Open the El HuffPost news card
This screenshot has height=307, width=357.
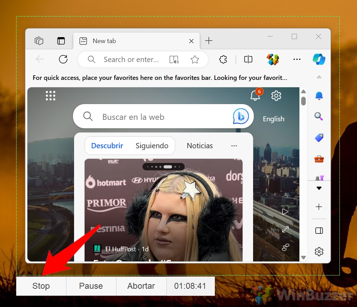pos(164,210)
